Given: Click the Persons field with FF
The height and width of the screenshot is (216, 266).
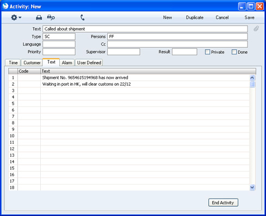Looking at the screenshot, I should [x=177, y=36].
